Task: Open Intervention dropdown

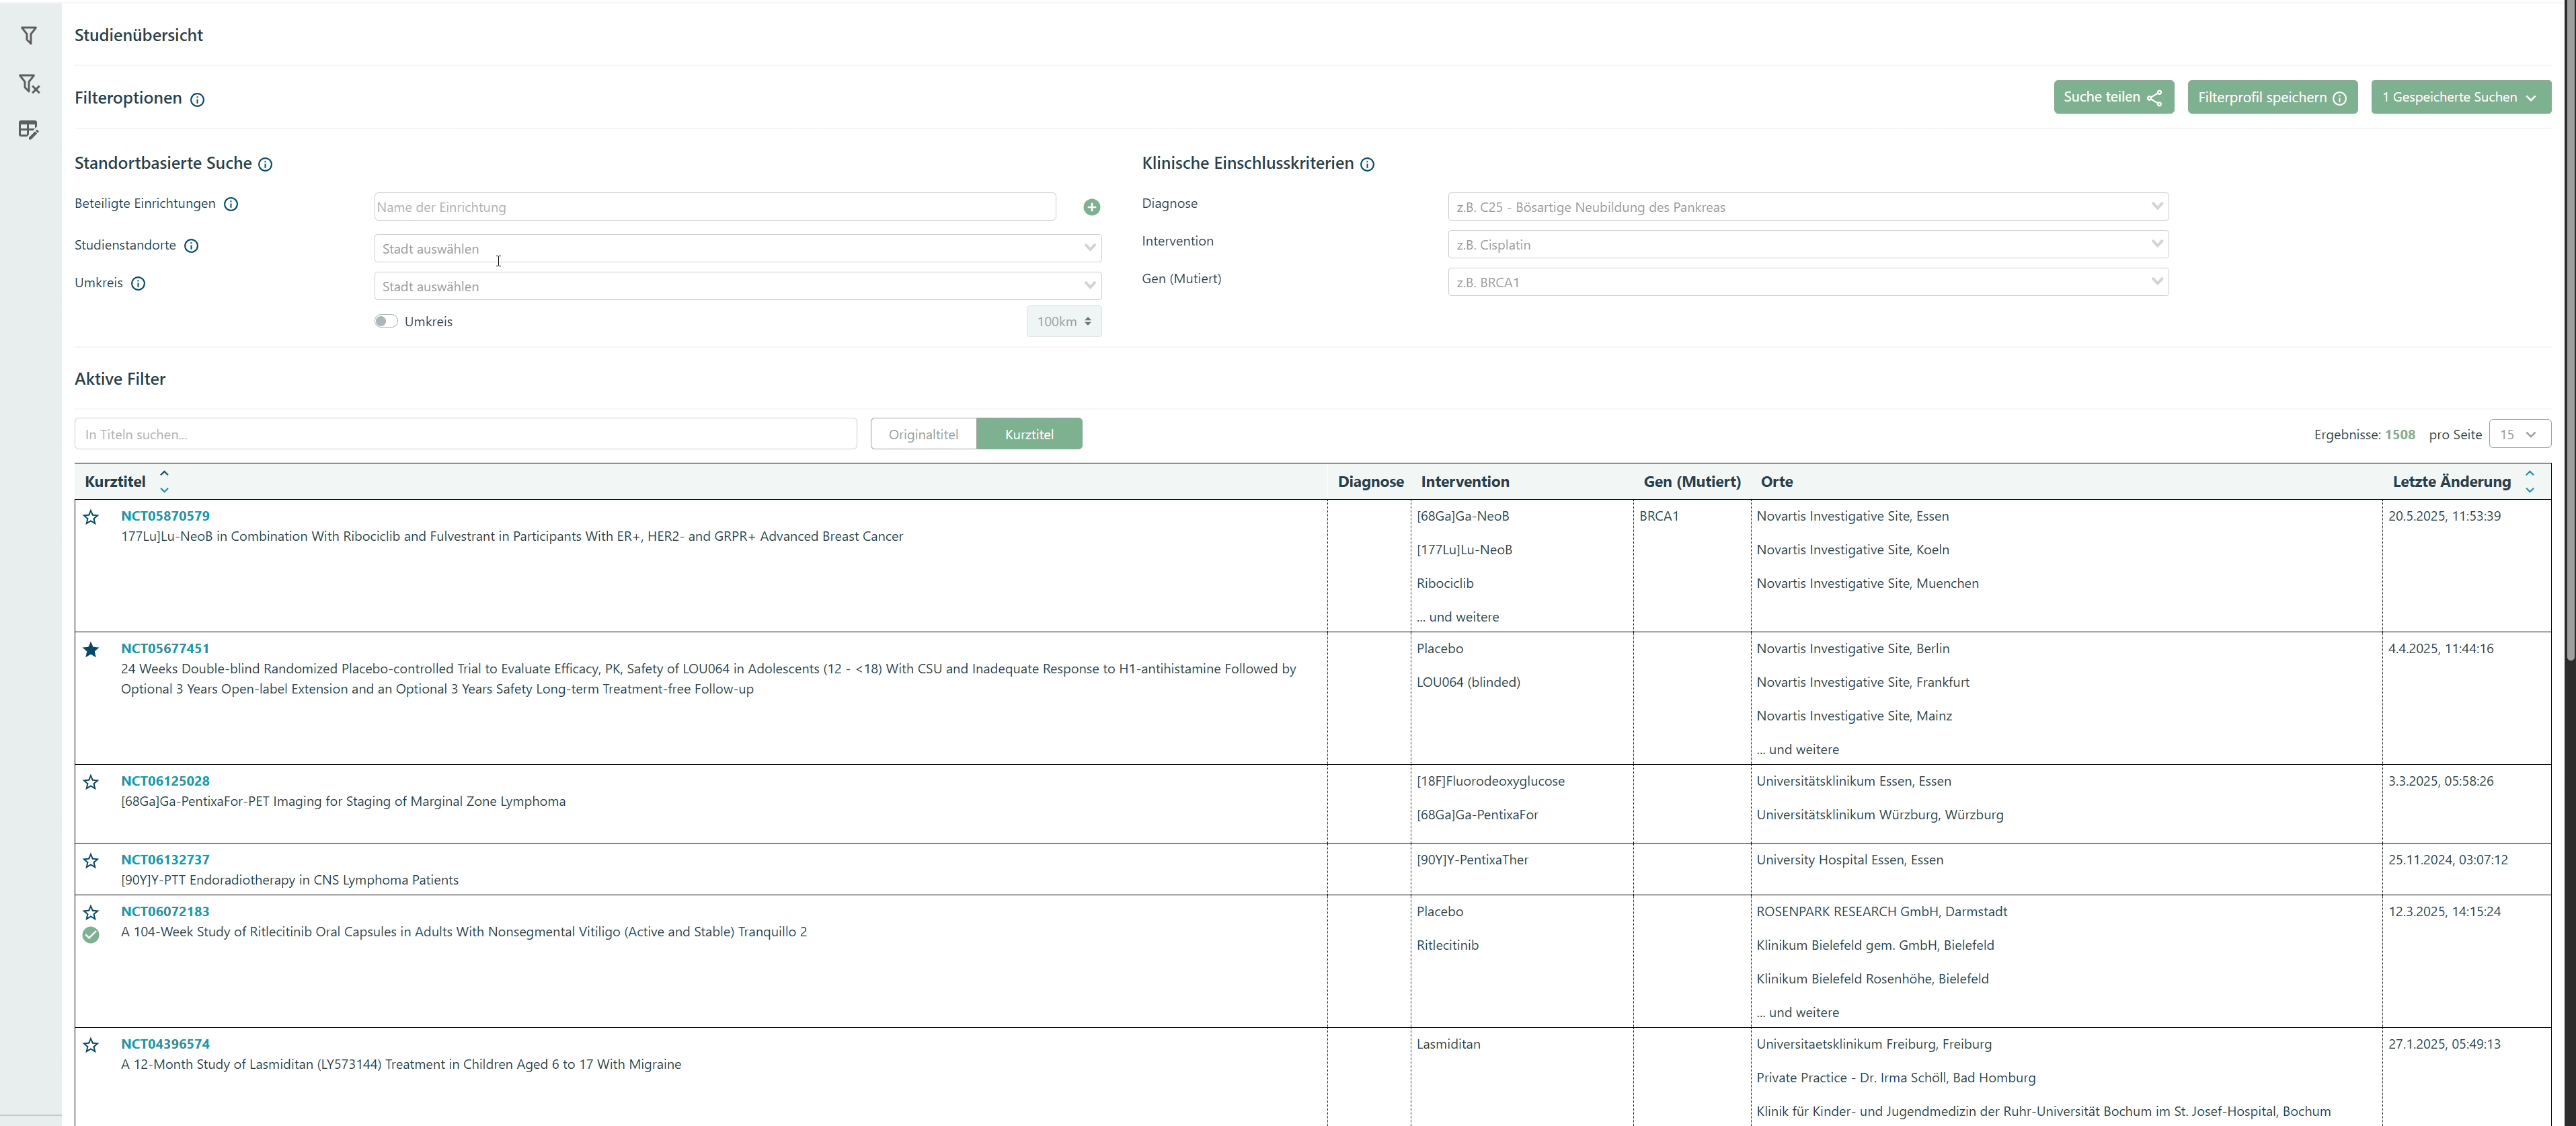Action: pos(1808,244)
